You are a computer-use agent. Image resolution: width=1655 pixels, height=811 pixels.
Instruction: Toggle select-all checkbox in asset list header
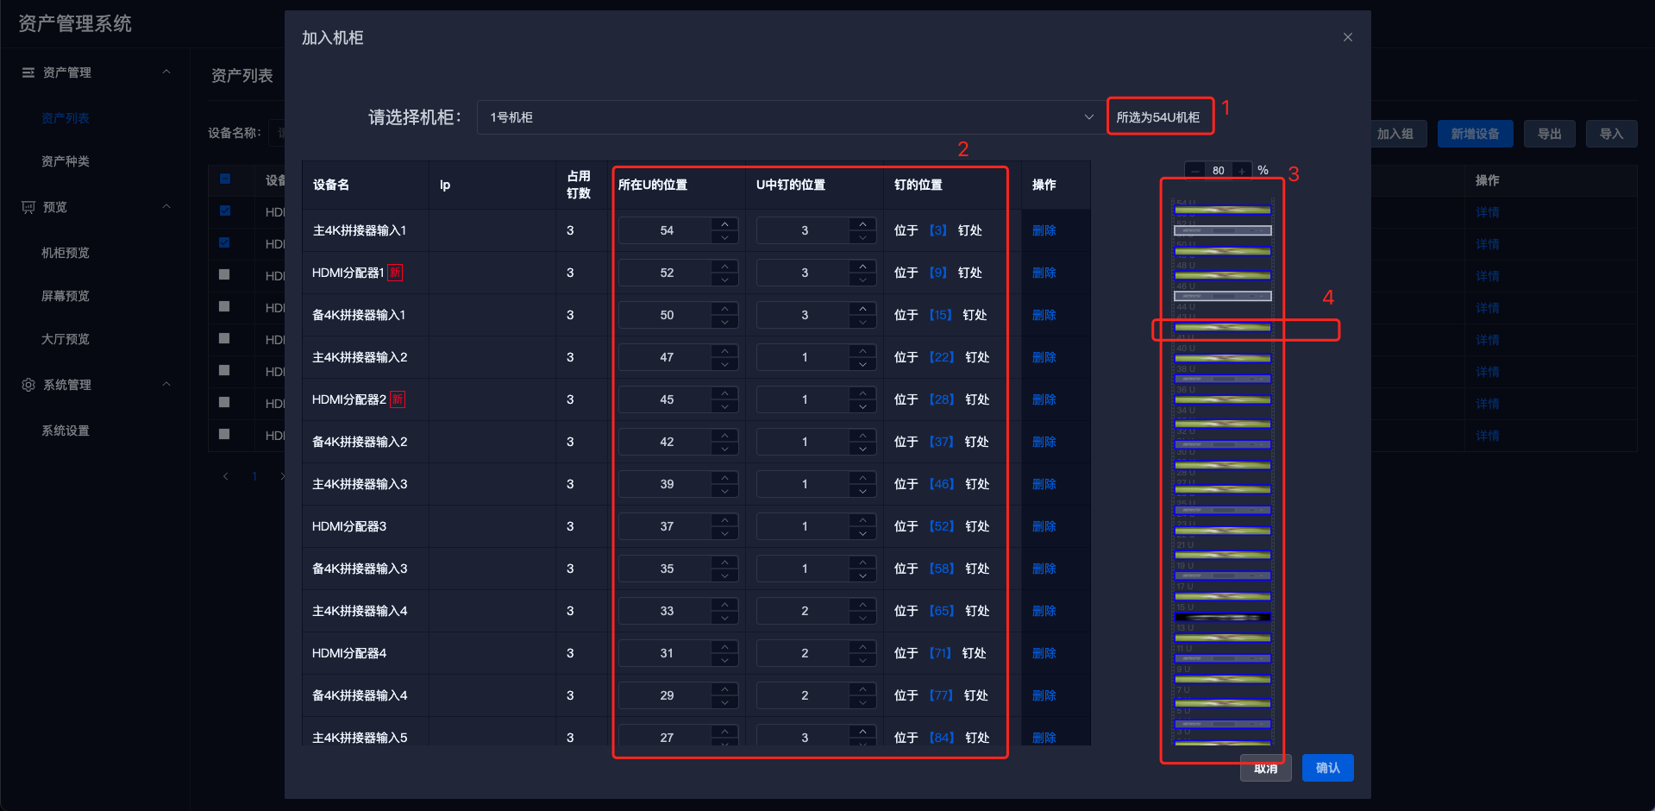click(x=225, y=179)
